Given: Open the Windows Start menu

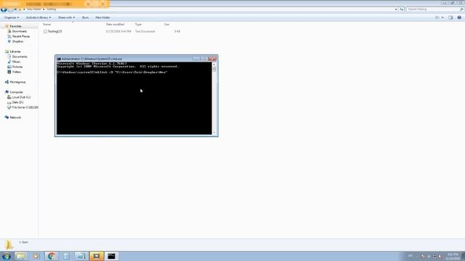Looking at the screenshot, I should coord(7,256).
